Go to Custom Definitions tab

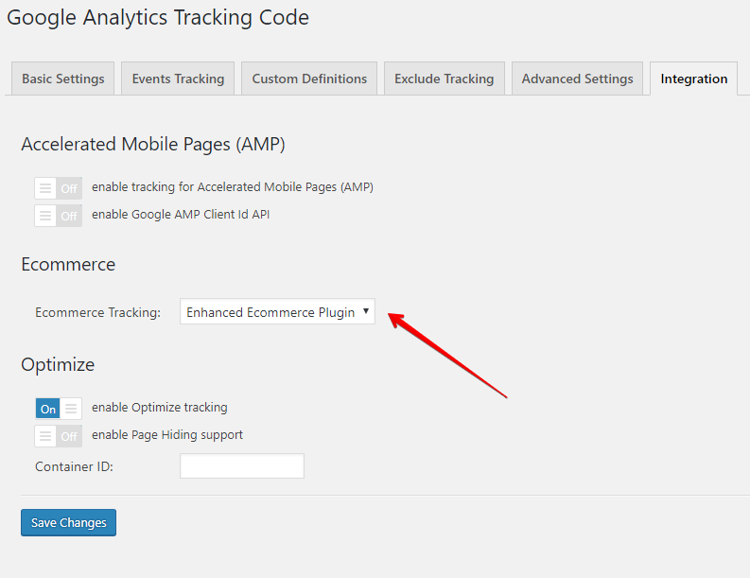[309, 79]
